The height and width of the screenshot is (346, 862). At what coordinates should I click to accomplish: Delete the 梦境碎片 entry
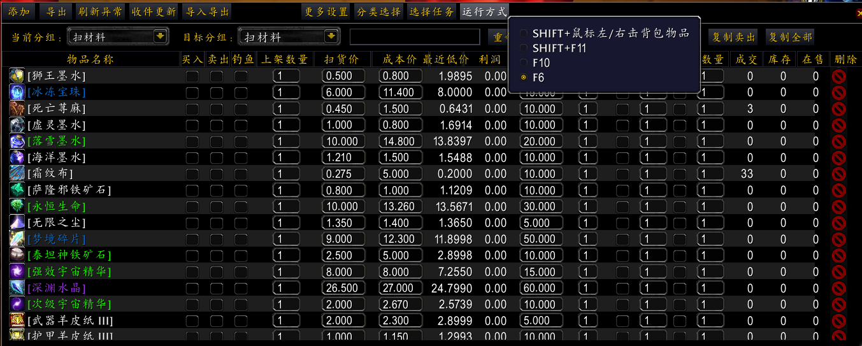pyautogui.click(x=838, y=239)
